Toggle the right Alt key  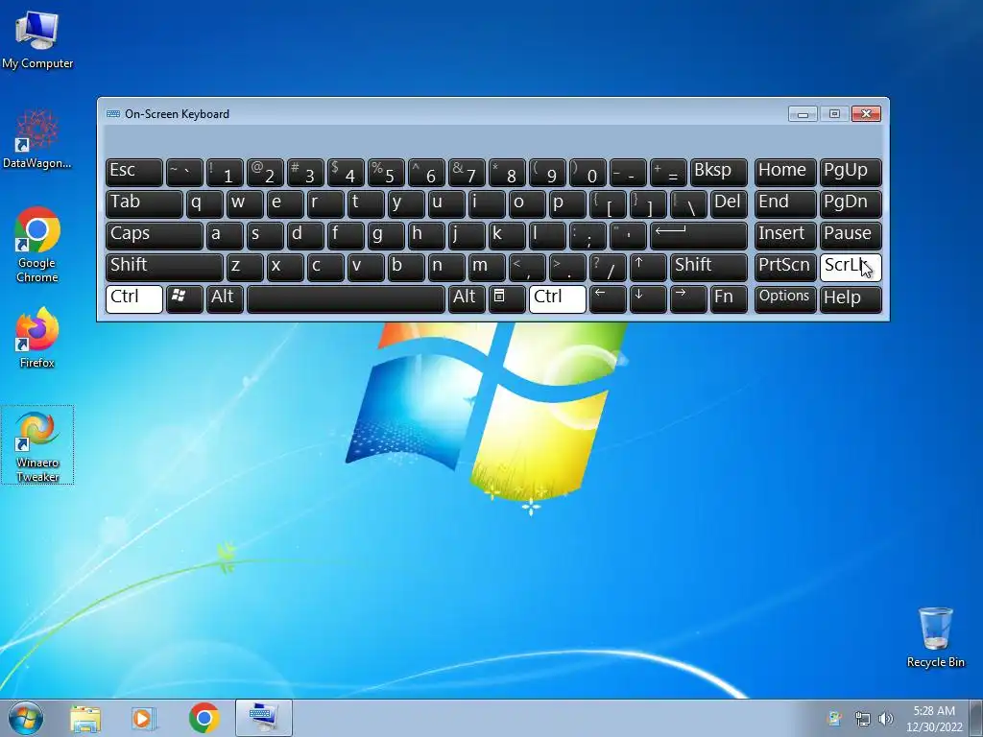467,298
